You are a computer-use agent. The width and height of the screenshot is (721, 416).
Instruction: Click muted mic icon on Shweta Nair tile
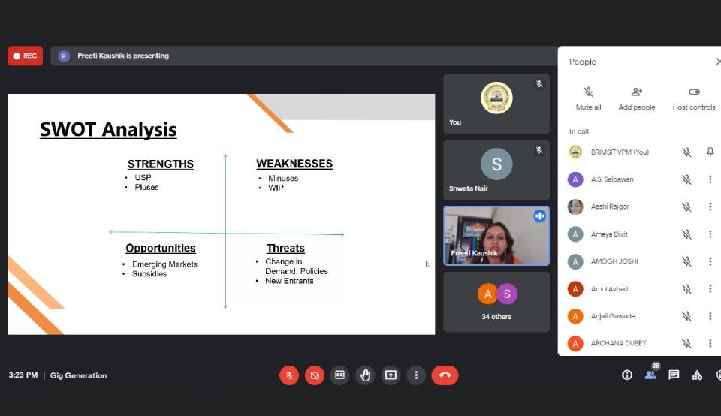539,150
